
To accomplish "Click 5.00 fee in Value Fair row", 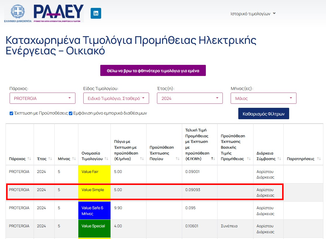I will (118, 172).
